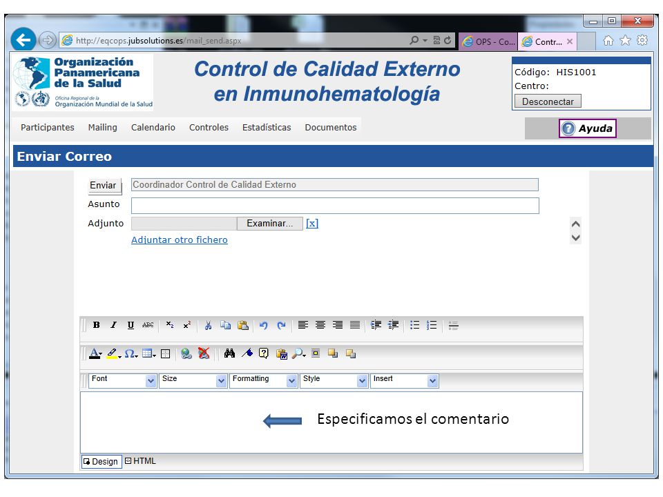The width and height of the screenshot is (663, 497).
Task: Click the Desconectar button
Action: (x=548, y=101)
